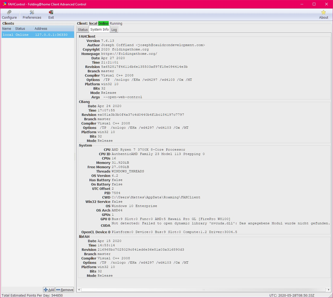Screen dimensions: 333x298
Task: Click the Memory 31.92GiB value
Action: click(120, 163)
